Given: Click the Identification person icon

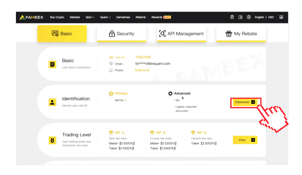Looking at the screenshot, I should (53, 102).
